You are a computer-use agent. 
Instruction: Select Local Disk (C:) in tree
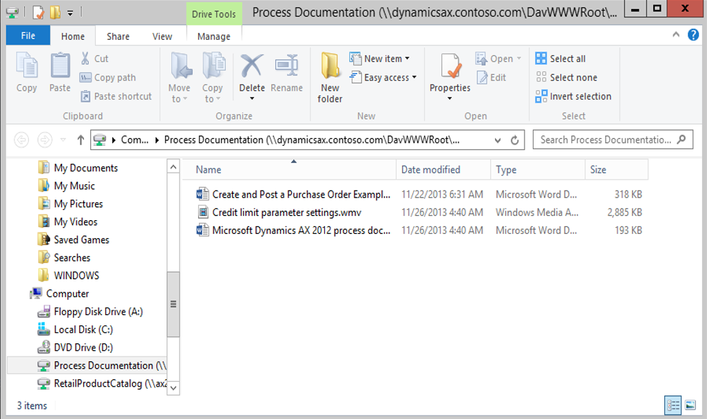(83, 330)
